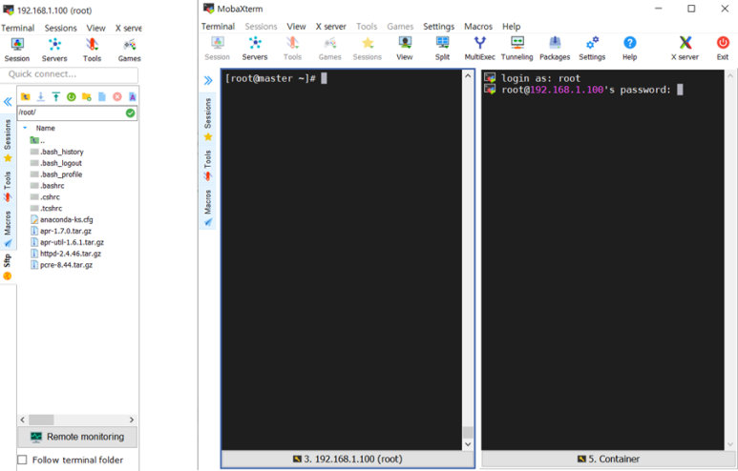Click the master terminal's scrollbar down arrow

click(x=468, y=443)
